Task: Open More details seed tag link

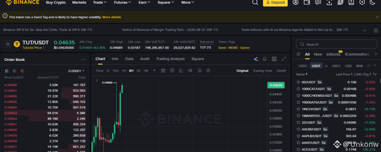Action: [112, 17]
